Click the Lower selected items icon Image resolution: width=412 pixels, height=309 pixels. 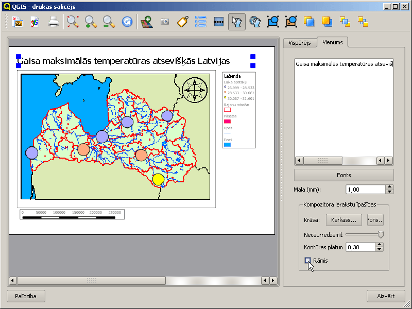pos(327,22)
